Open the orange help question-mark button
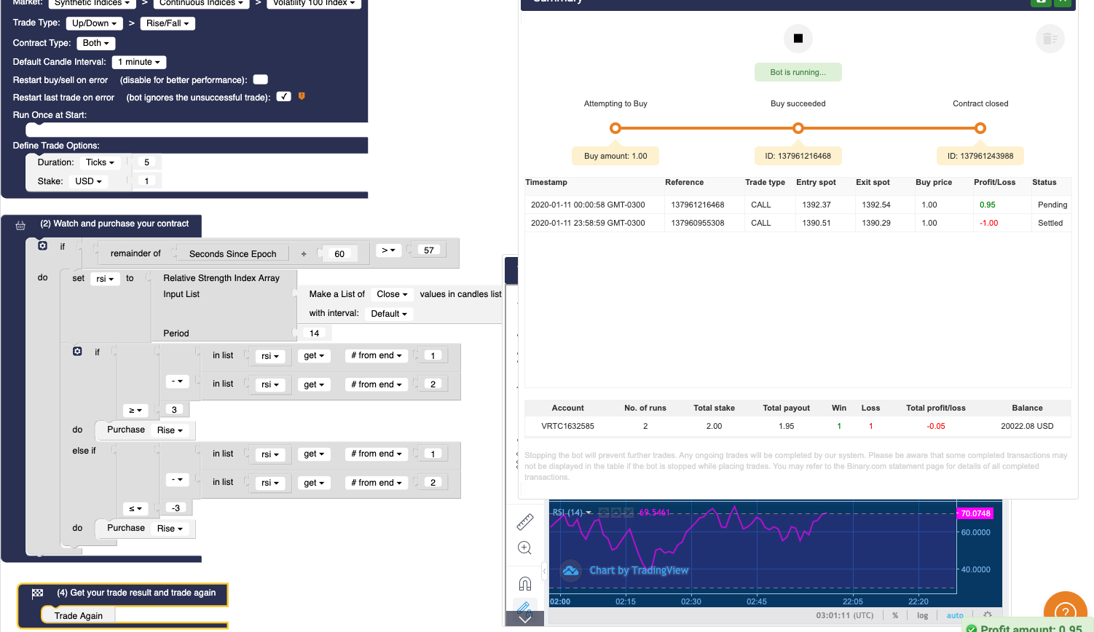 pos(1065,612)
